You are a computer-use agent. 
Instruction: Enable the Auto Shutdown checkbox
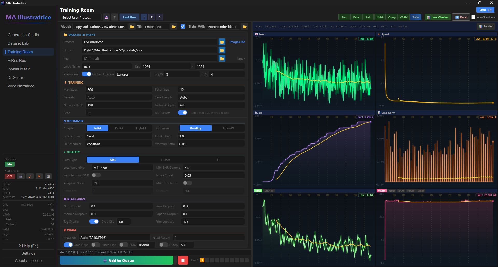click(x=473, y=17)
